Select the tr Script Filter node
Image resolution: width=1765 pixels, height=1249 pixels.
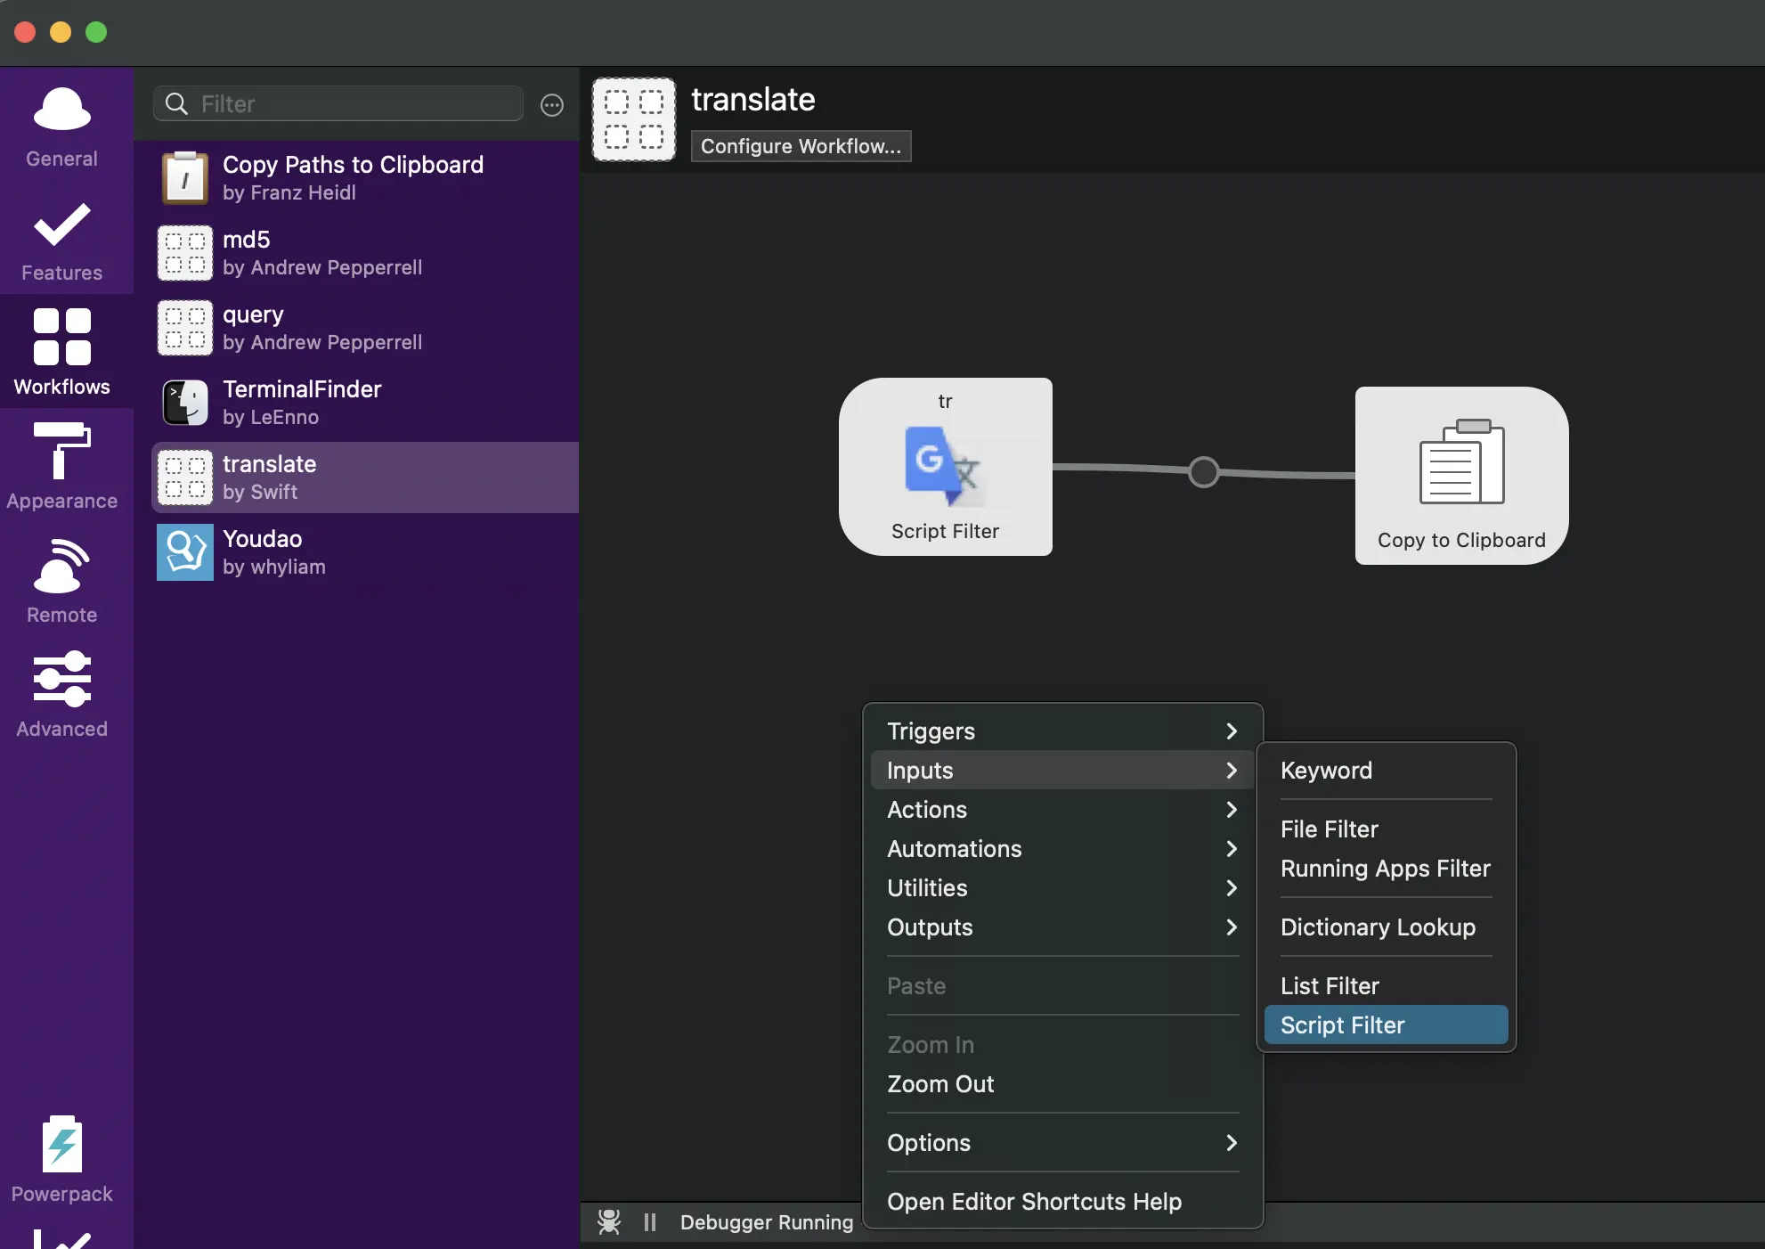click(945, 467)
